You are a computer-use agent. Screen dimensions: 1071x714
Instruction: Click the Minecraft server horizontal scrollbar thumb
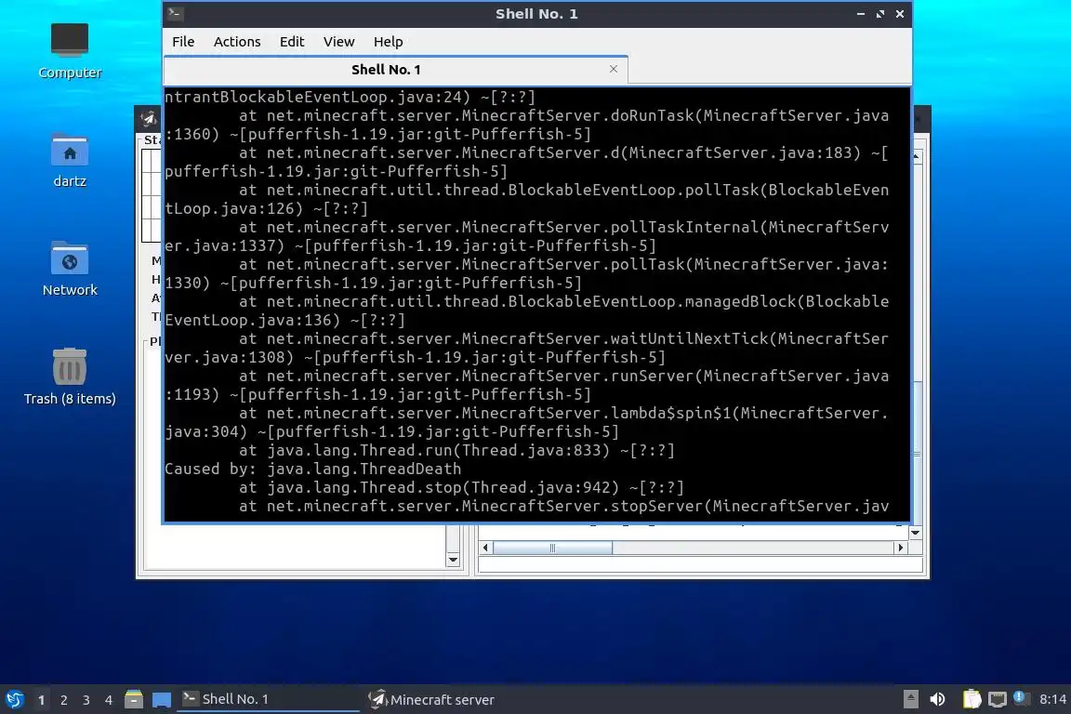(552, 548)
